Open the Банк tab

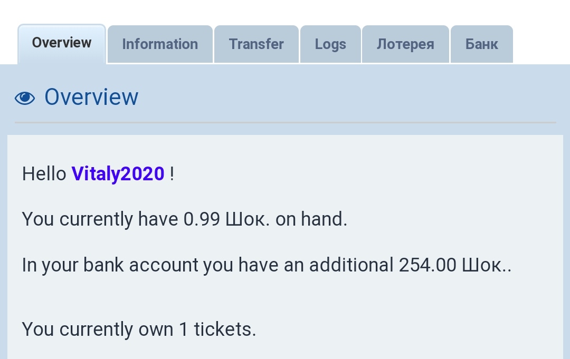pos(481,44)
